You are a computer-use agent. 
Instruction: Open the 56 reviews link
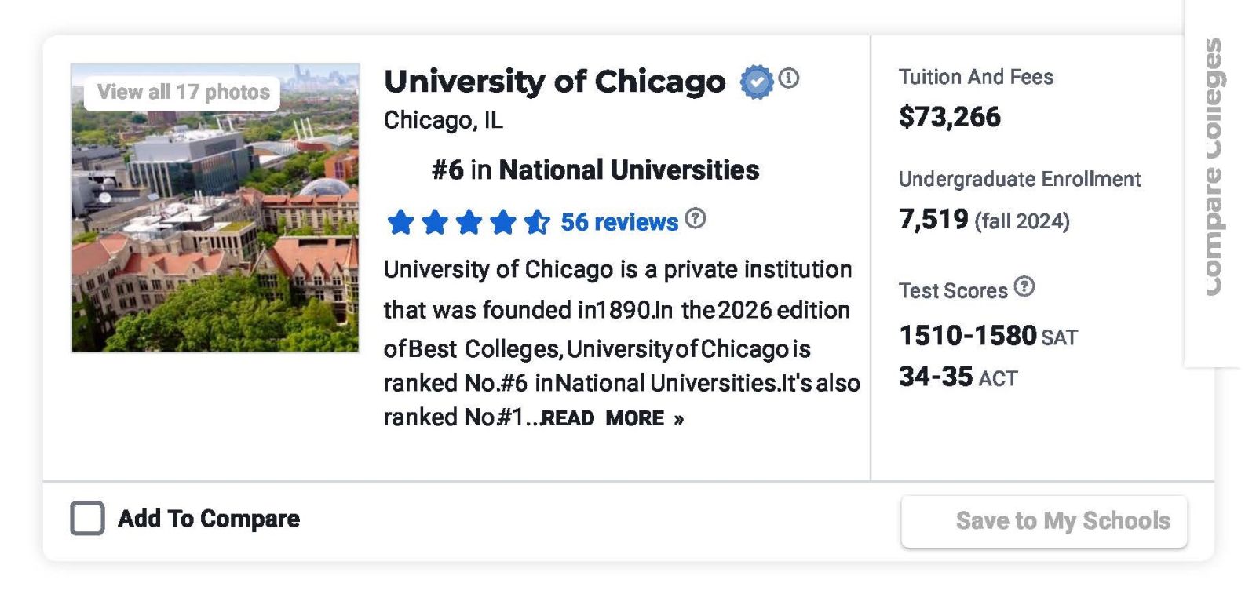pyautogui.click(x=619, y=222)
